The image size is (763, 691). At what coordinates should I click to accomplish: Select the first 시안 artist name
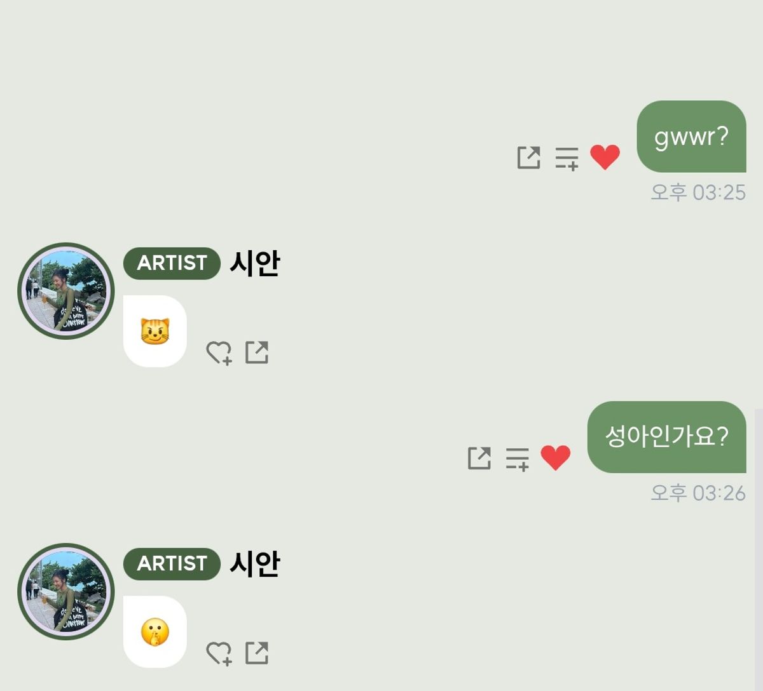click(254, 263)
